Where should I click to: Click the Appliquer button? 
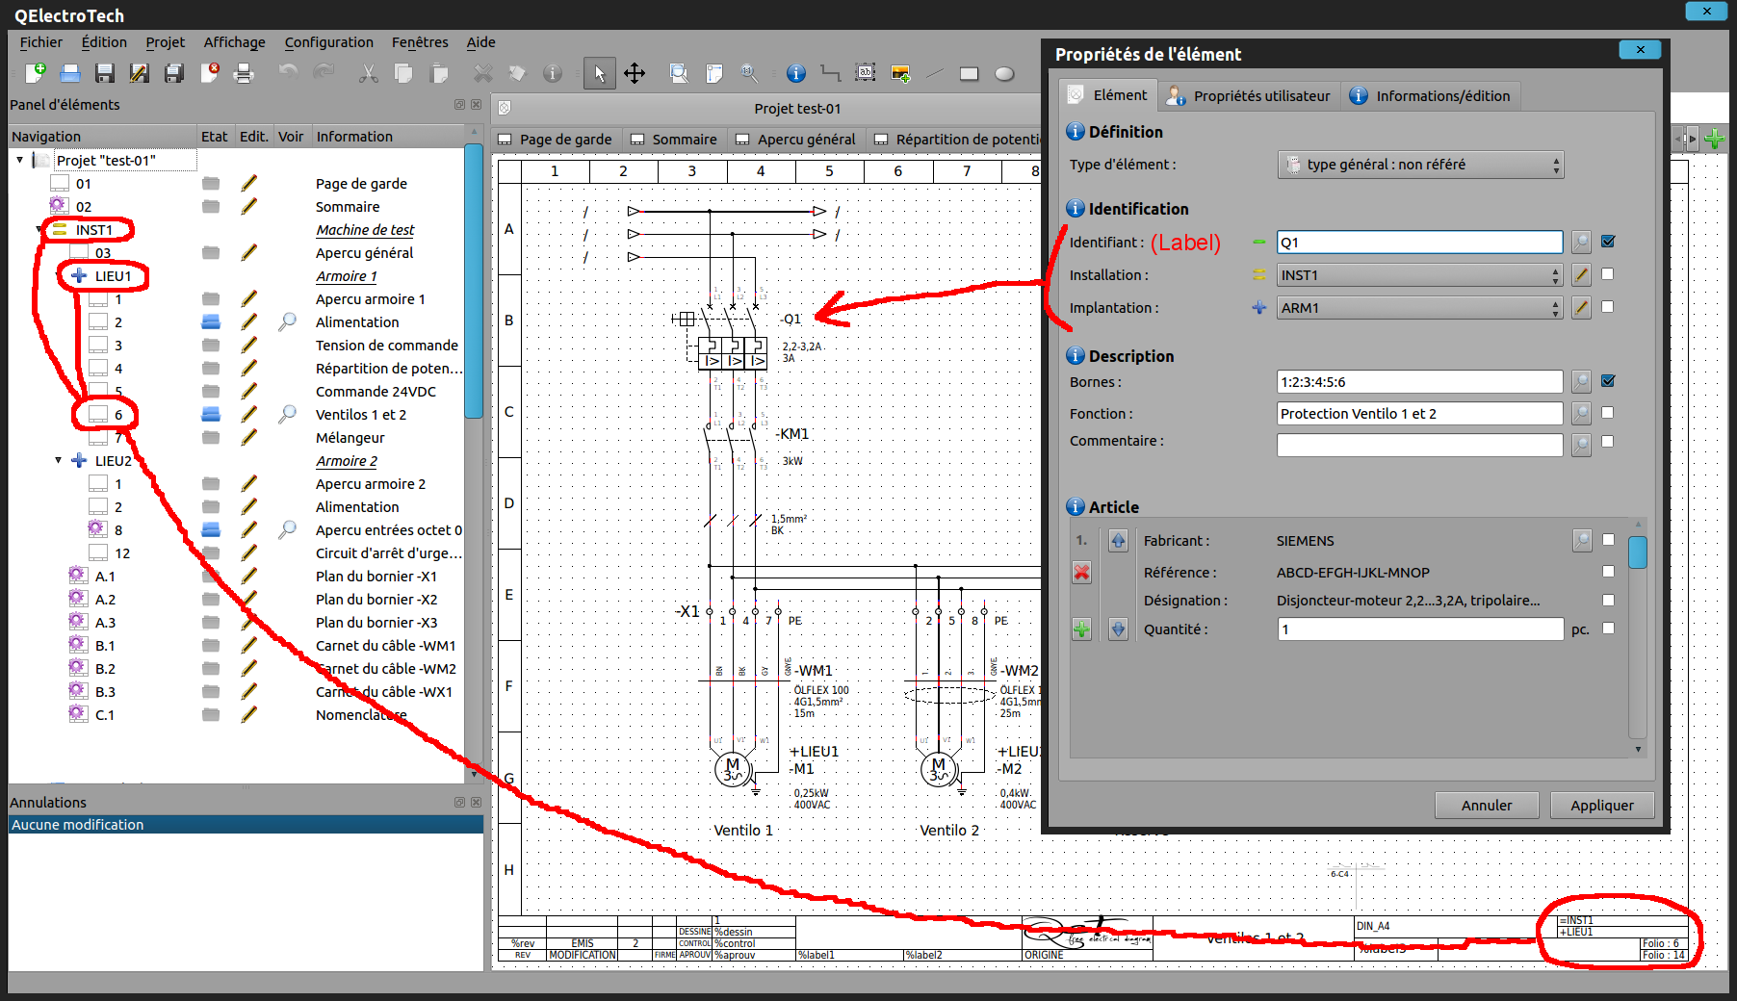[1601, 806]
